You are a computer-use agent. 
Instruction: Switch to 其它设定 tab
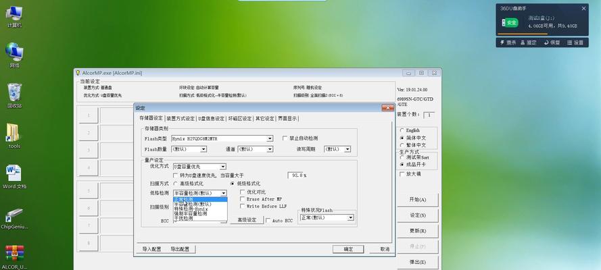pyautogui.click(x=265, y=119)
